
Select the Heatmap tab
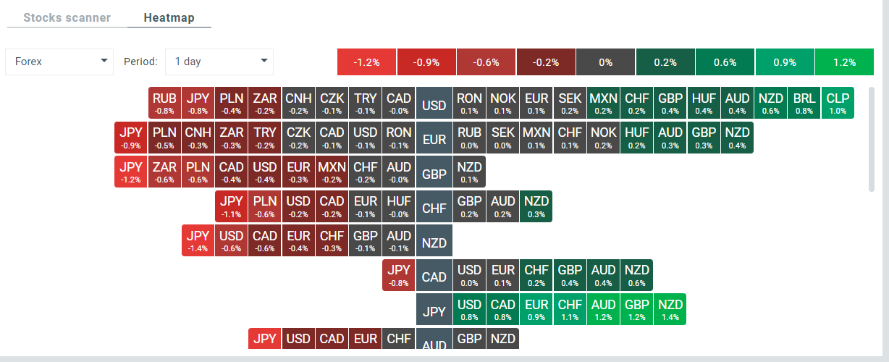[x=169, y=17]
